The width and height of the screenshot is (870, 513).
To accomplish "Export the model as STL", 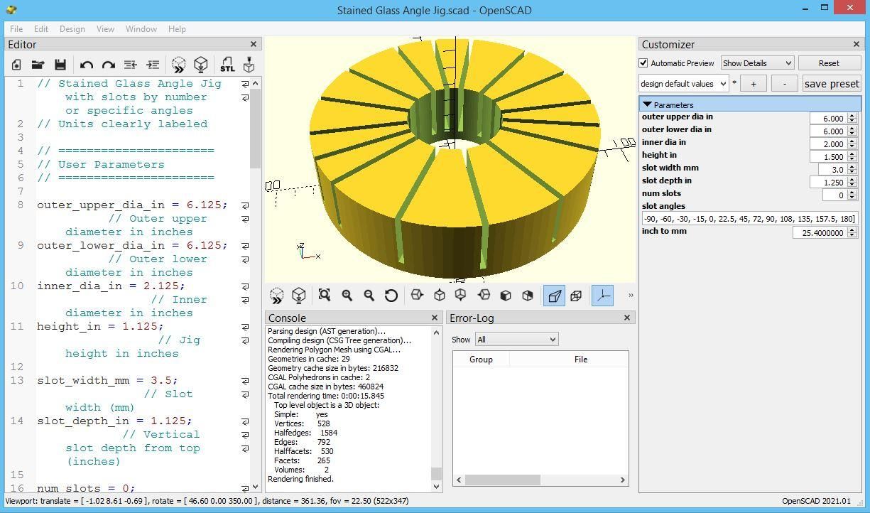I will 227,65.
